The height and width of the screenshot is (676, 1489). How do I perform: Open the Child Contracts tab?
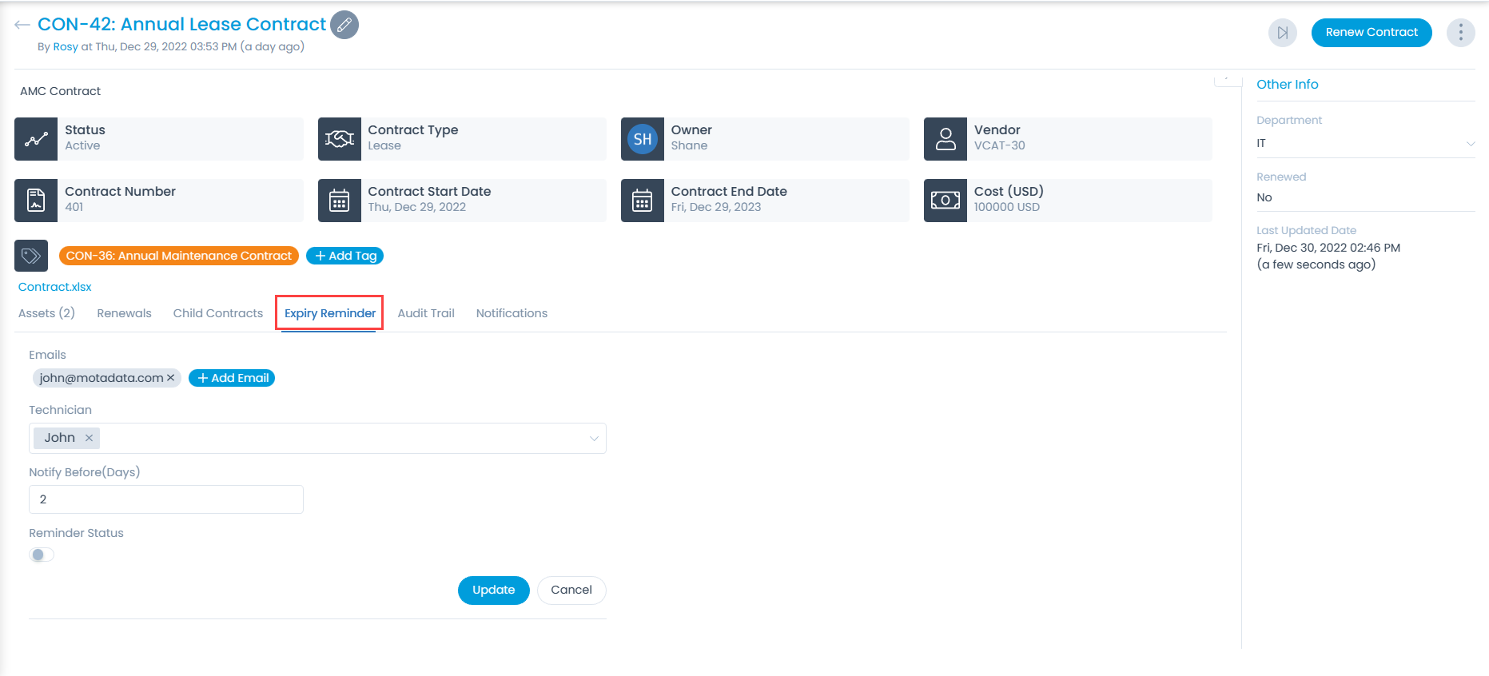pyautogui.click(x=218, y=313)
